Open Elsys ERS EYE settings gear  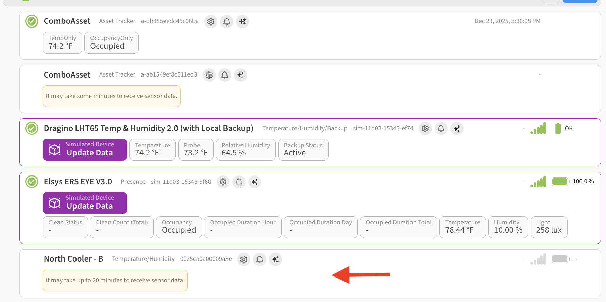(223, 182)
